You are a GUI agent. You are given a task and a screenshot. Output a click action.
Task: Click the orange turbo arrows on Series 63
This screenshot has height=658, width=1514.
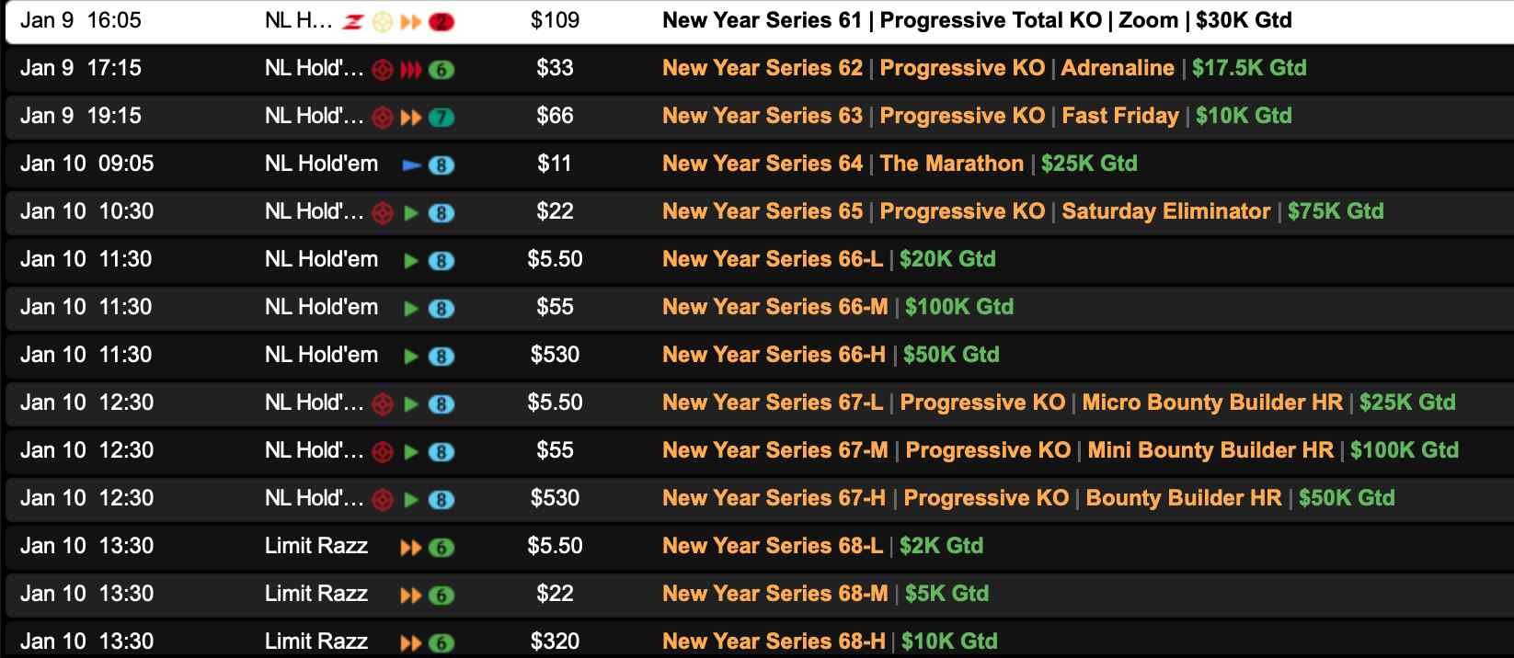[410, 118]
